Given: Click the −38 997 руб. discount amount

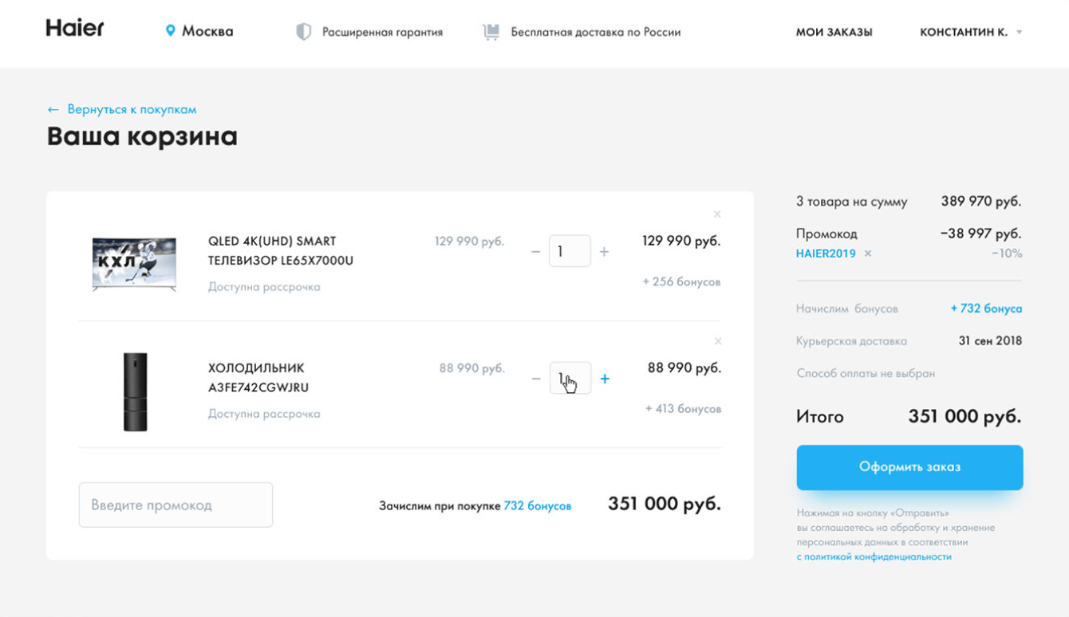Looking at the screenshot, I should (x=980, y=234).
